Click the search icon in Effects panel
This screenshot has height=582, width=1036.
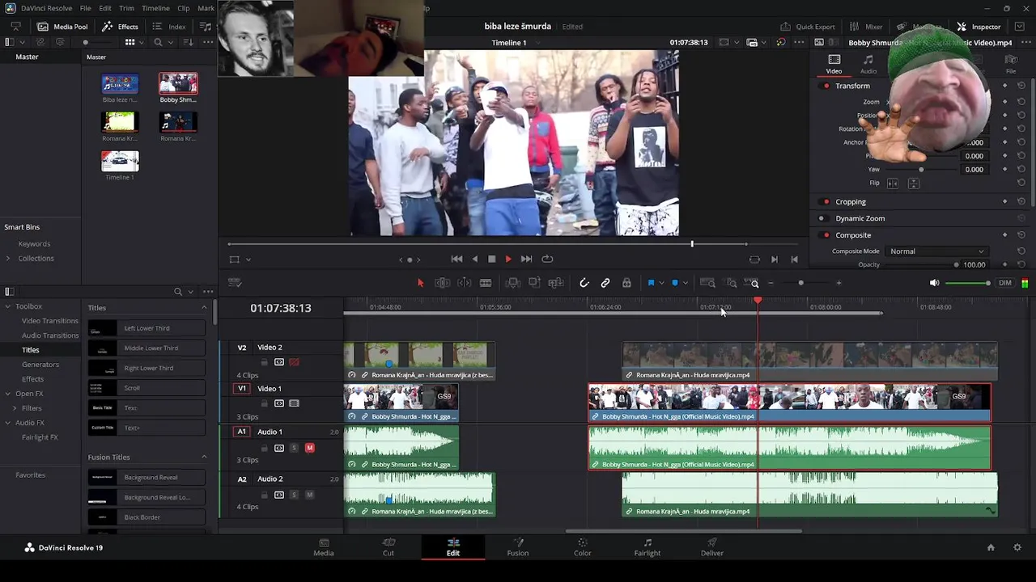click(x=178, y=292)
